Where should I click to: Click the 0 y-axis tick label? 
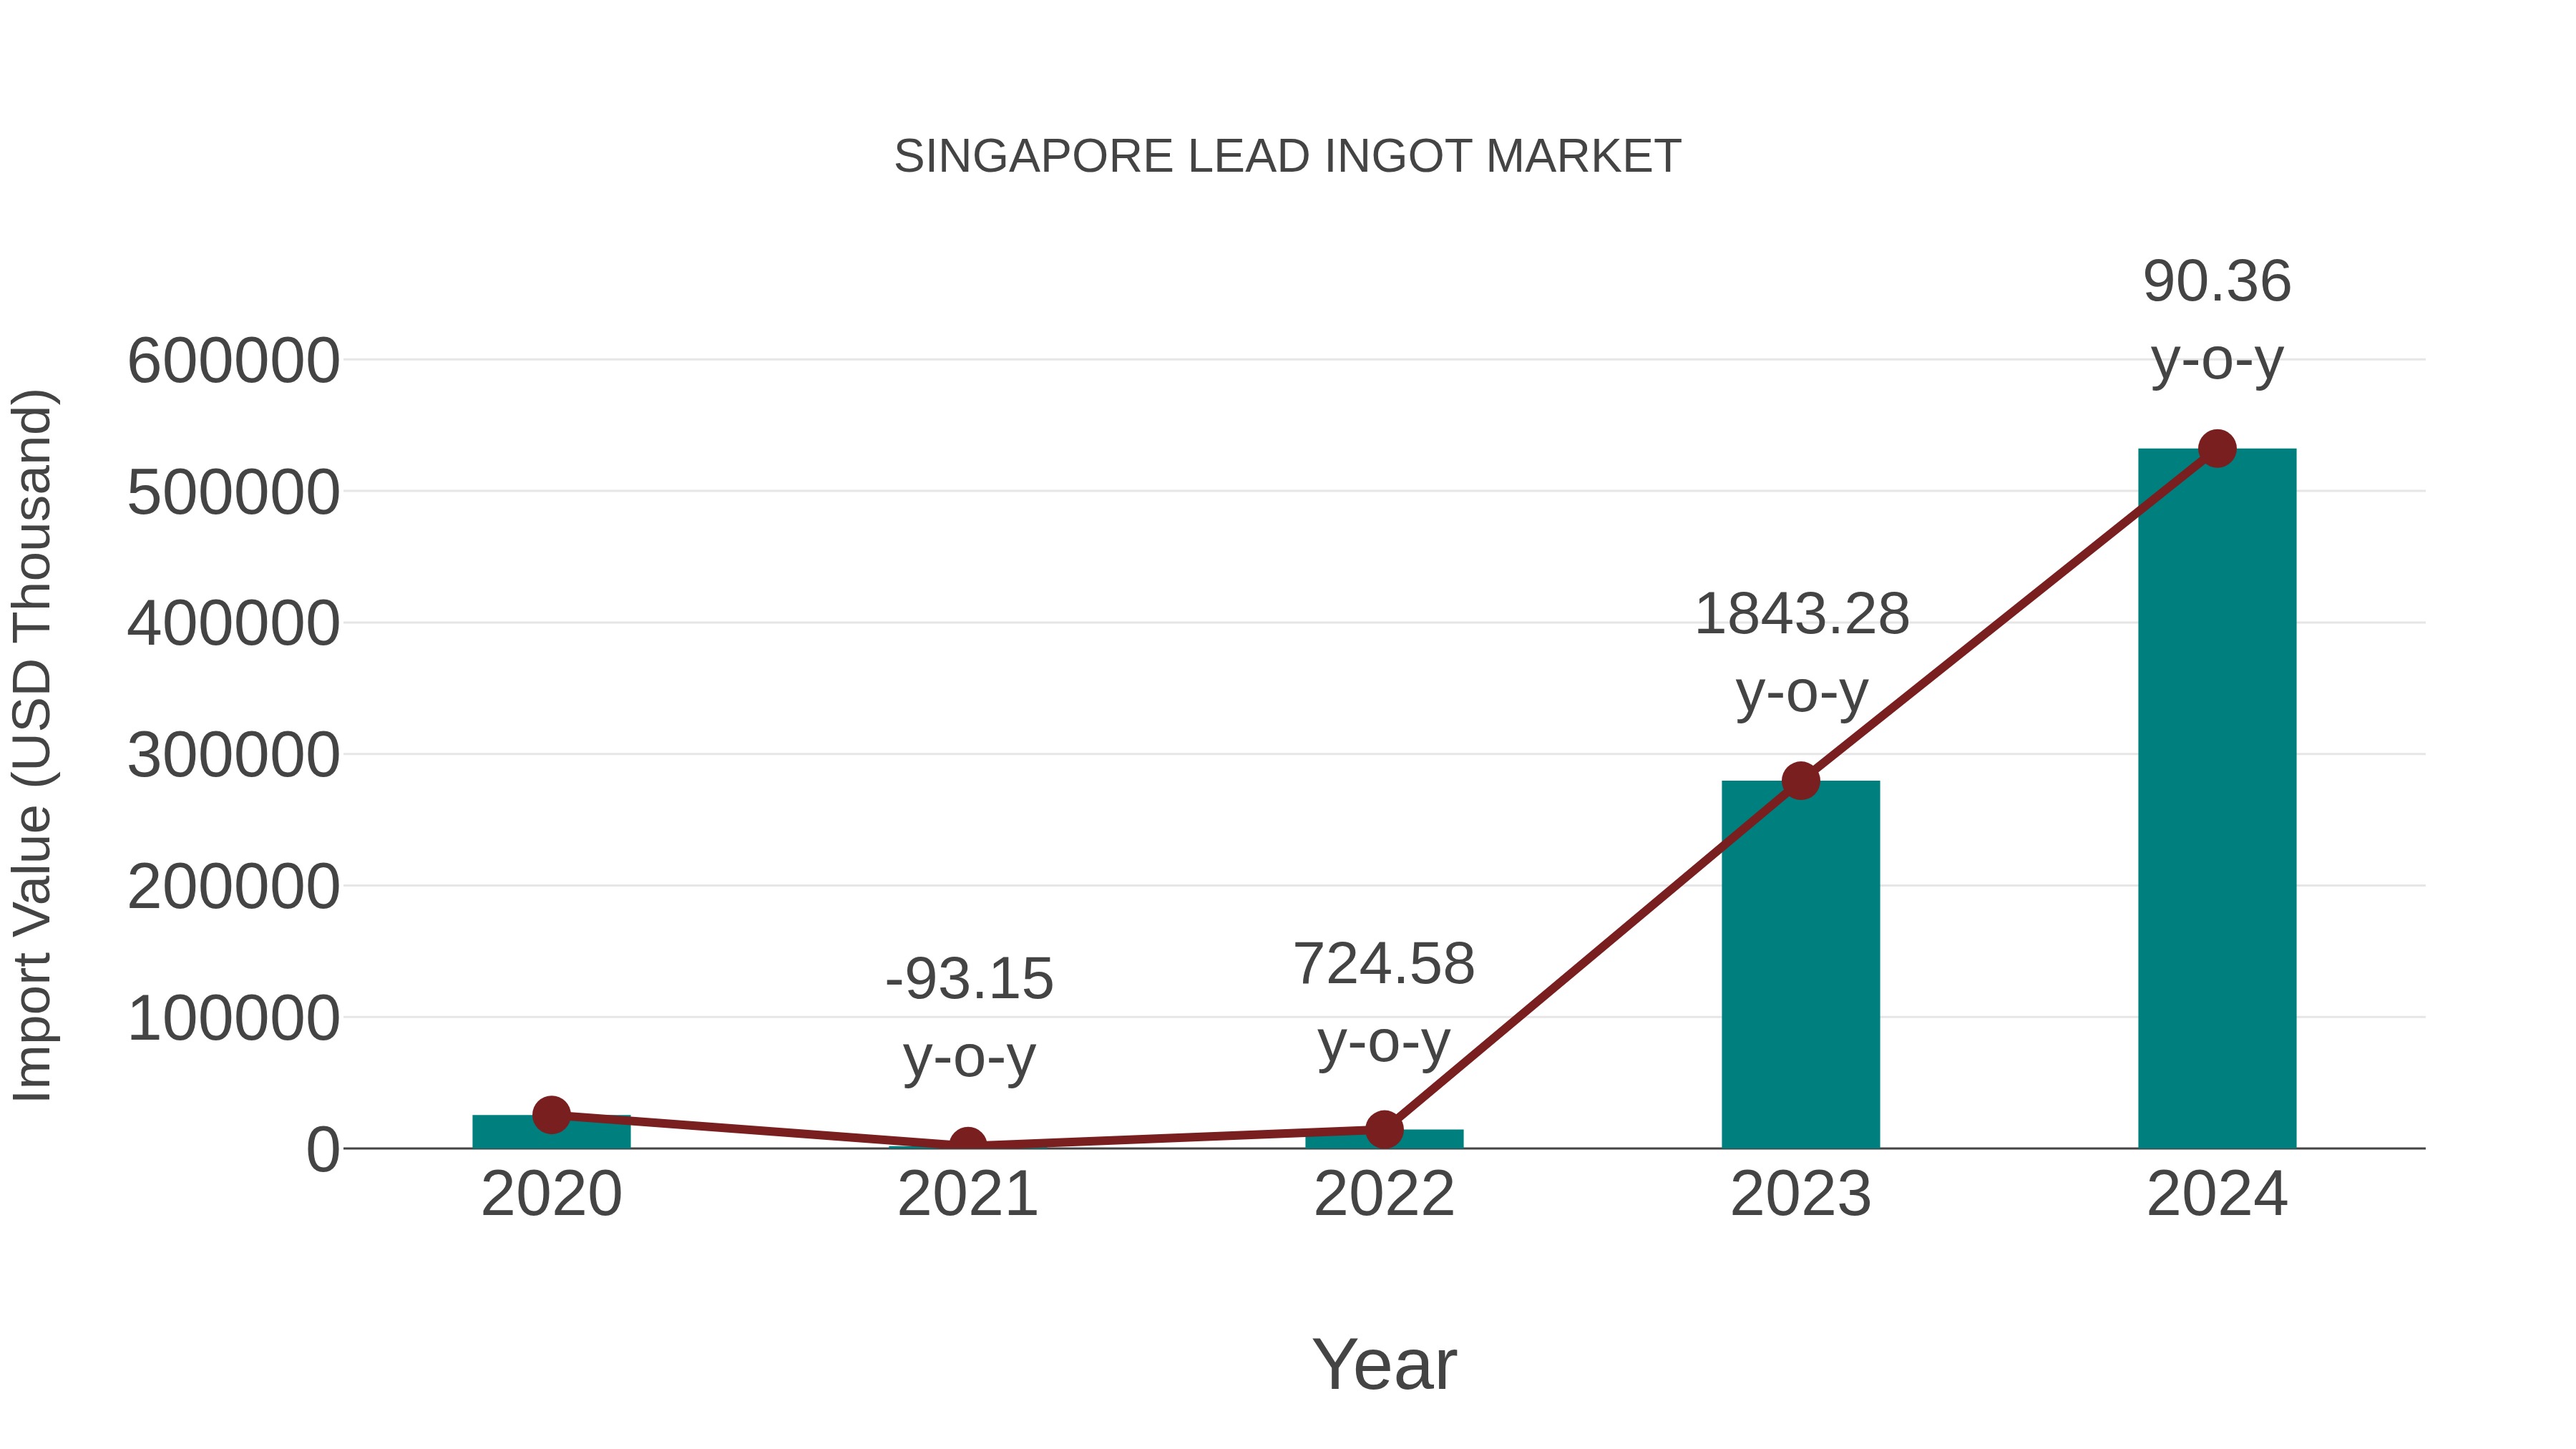point(323,1149)
